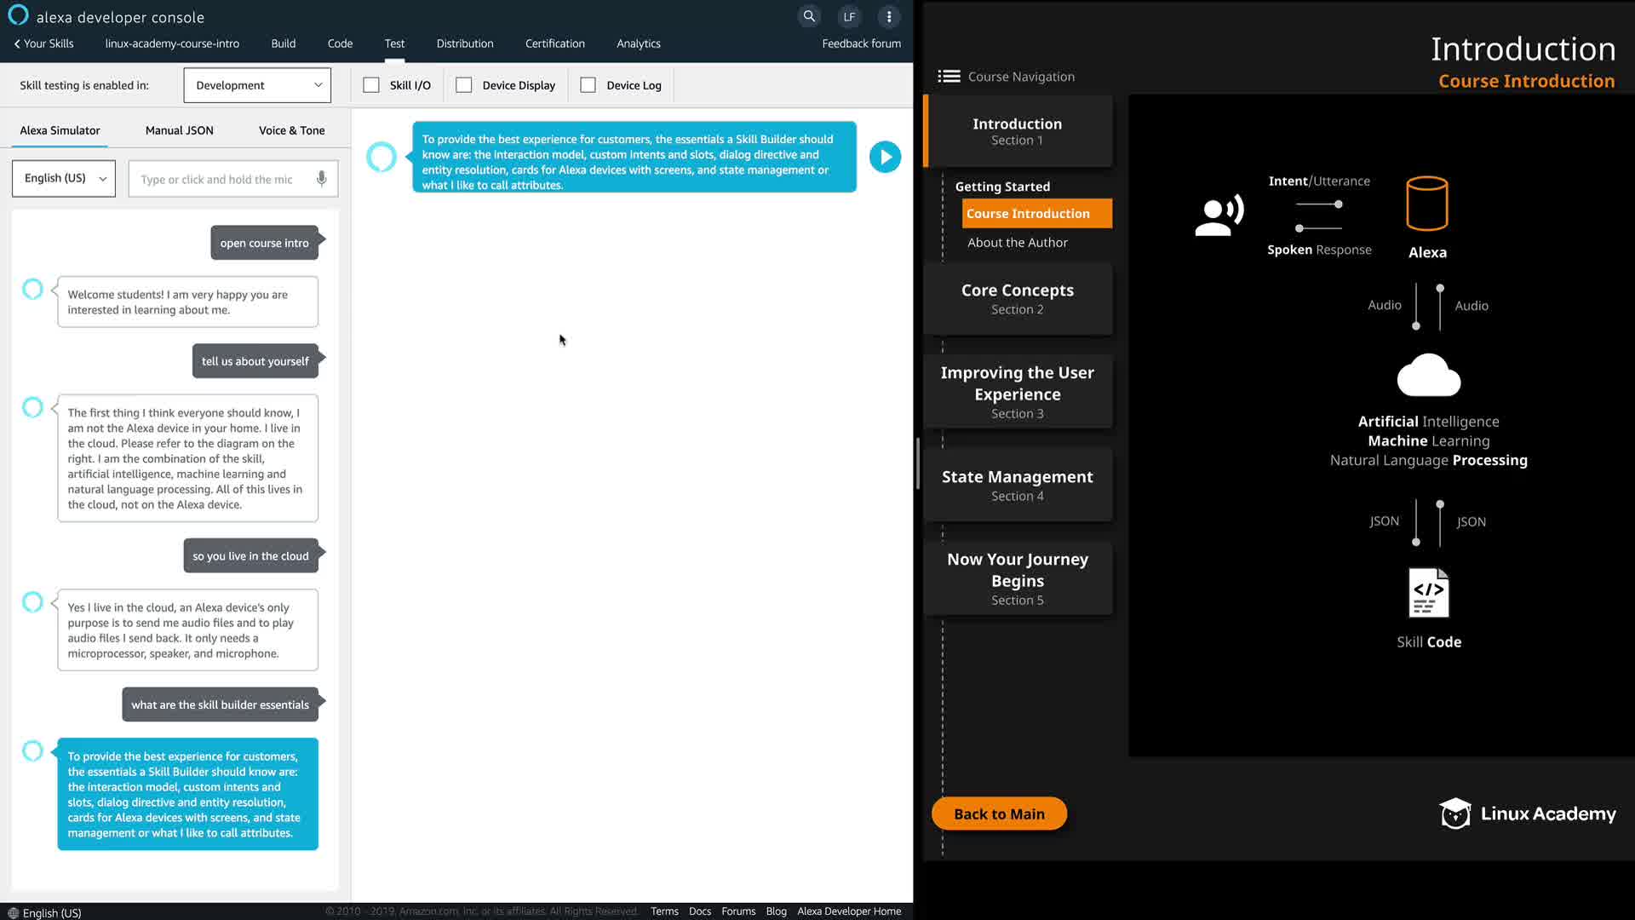Open the vertical three-dot options menu
The image size is (1635, 920).
(x=889, y=16)
